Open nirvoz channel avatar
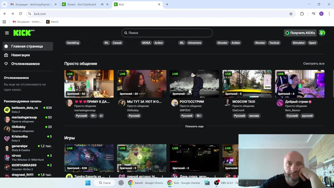Viewport: 334px width, 188px height. [7, 158]
